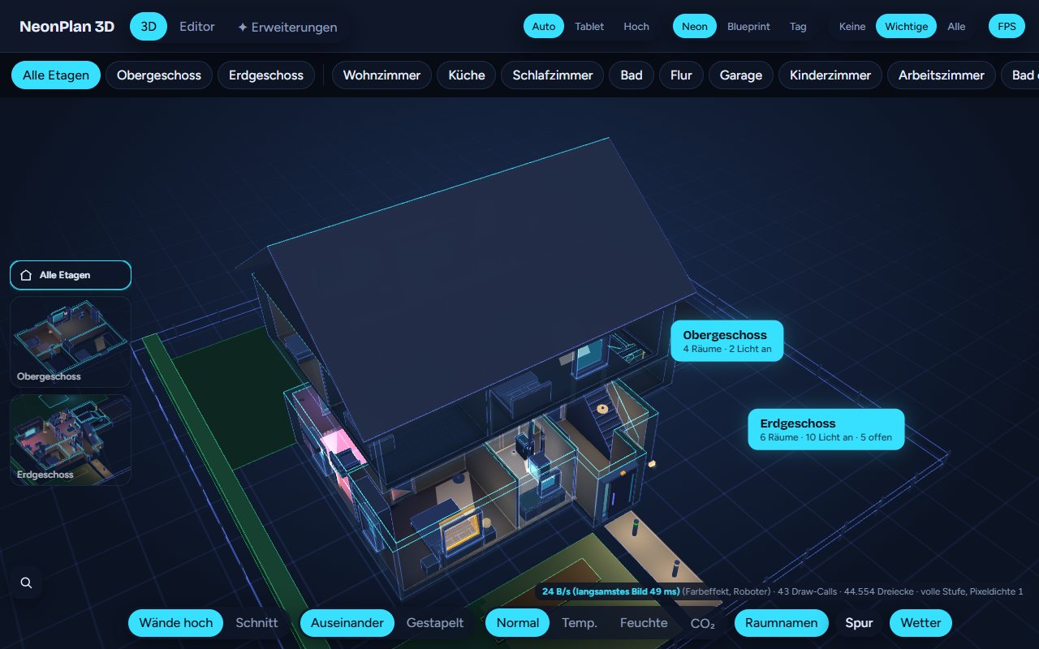Filter by the Kinderzimmer chip
The width and height of the screenshot is (1039, 649).
pyautogui.click(x=830, y=75)
